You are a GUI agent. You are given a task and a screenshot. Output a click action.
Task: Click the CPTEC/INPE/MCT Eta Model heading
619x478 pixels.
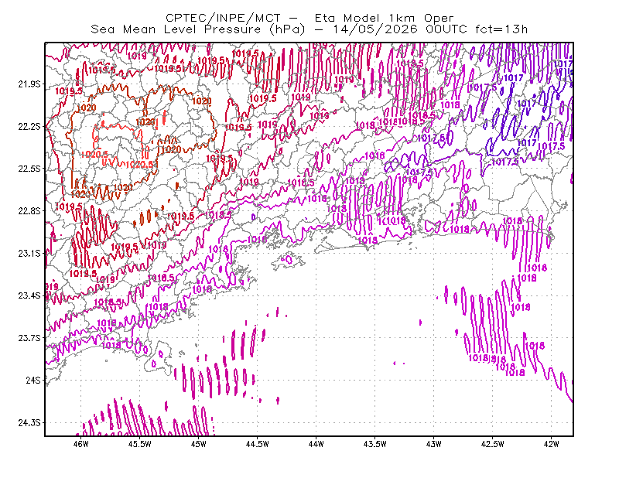(x=309, y=18)
